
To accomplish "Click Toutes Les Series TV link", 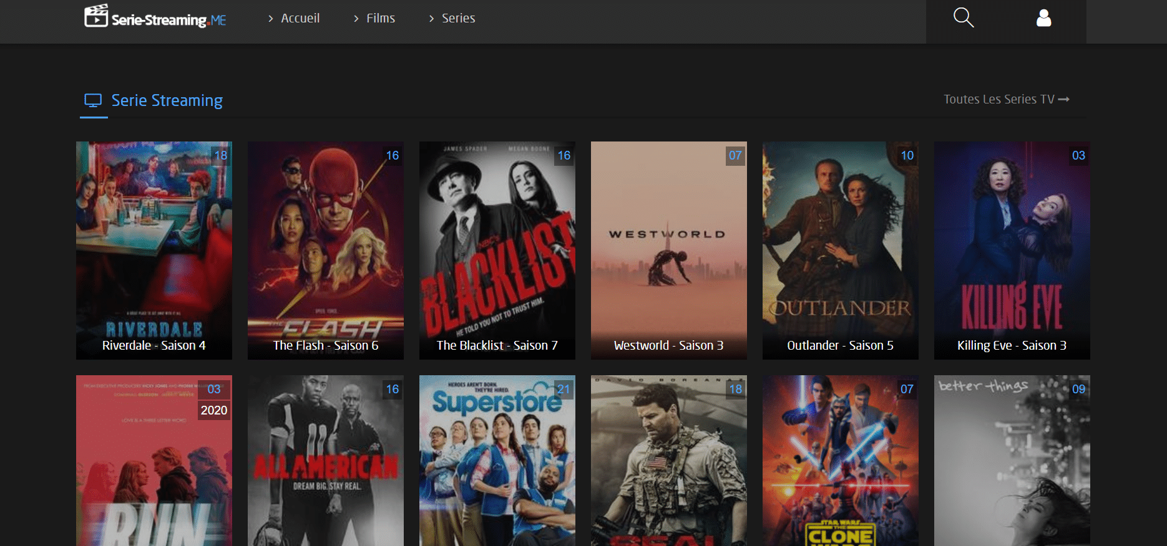I will coord(1007,99).
